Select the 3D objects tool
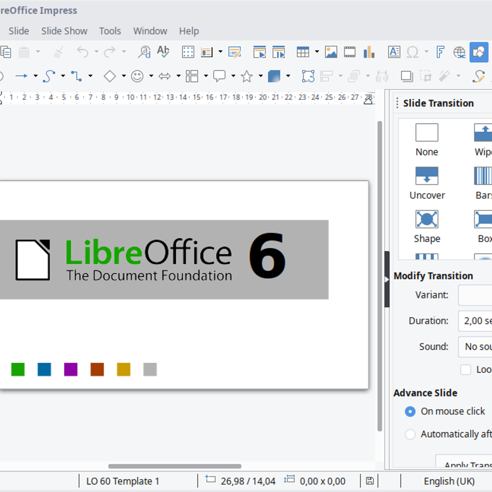 [x=274, y=76]
